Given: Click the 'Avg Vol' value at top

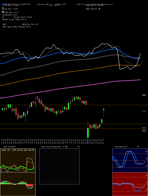Looking at the screenshot, I should click(94, 5).
